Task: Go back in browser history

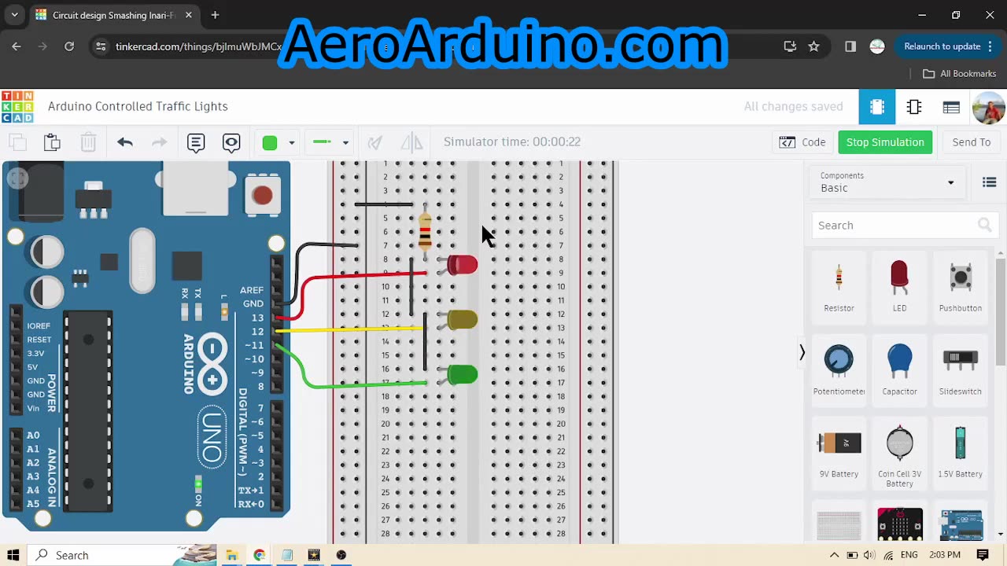Action: click(x=17, y=46)
